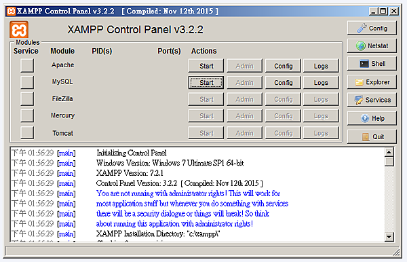Quit XAMPP with the door icon

(372, 136)
